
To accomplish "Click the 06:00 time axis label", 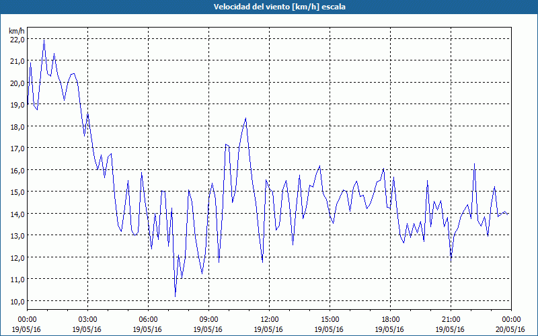I will point(148,320).
